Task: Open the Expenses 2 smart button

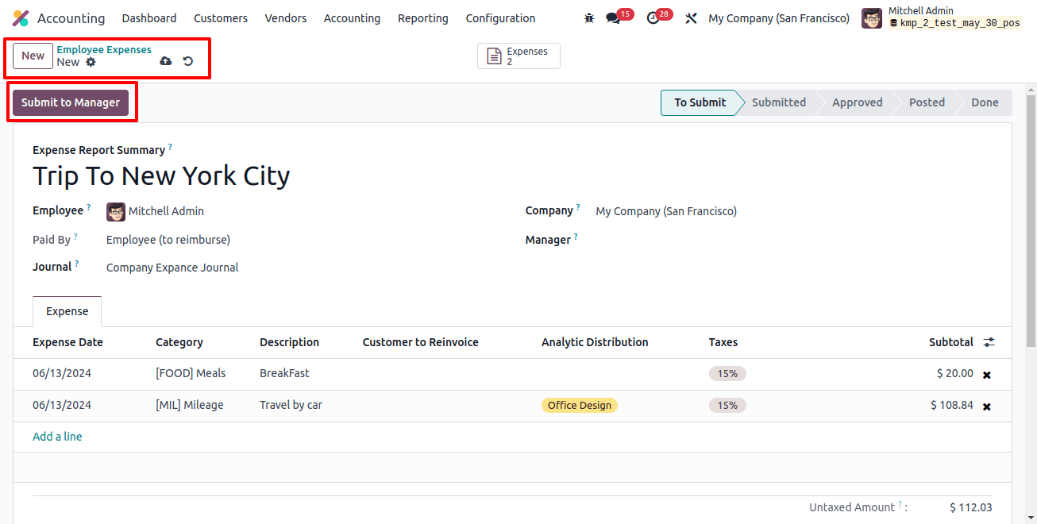Action: [x=518, y=56]
